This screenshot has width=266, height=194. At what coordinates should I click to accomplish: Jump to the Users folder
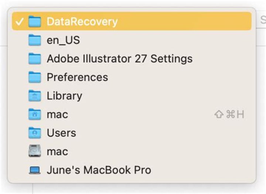tap(61, 133)
